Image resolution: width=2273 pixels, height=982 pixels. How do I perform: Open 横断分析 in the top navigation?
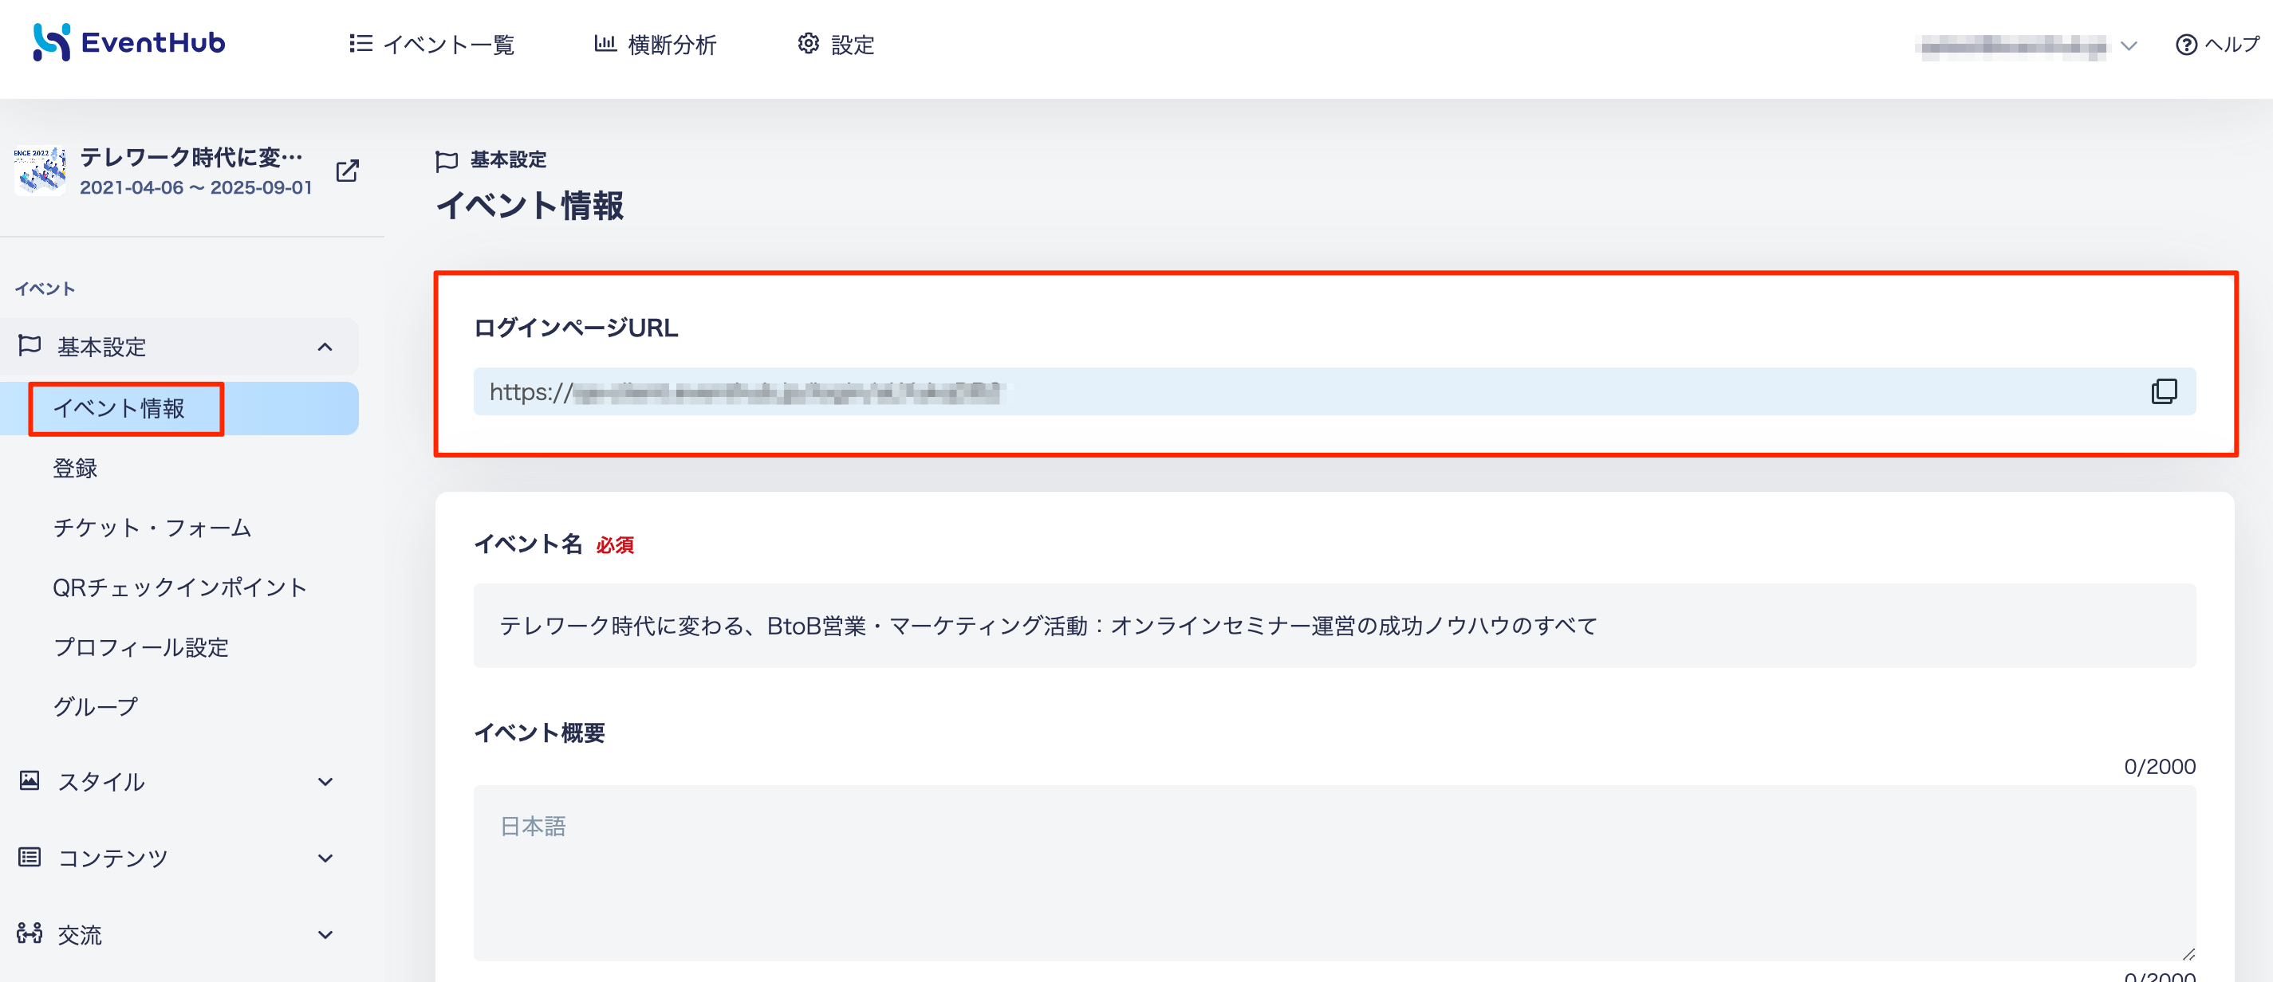pos(655,44)
